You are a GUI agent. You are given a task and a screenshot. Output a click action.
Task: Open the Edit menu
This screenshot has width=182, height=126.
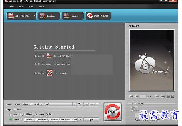pos(21,7)
